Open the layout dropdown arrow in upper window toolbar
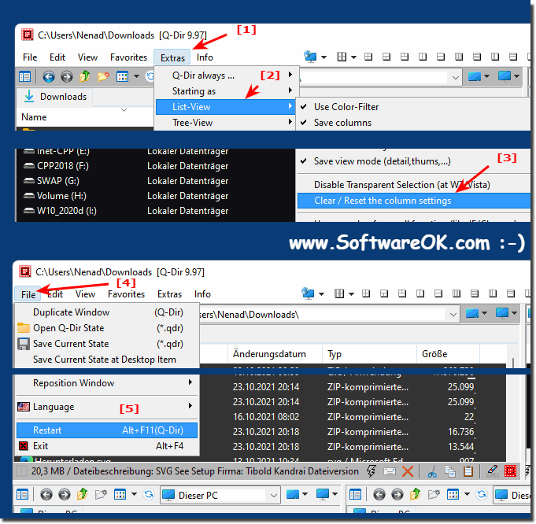536x524 pixels. click(x=354, y=57)
